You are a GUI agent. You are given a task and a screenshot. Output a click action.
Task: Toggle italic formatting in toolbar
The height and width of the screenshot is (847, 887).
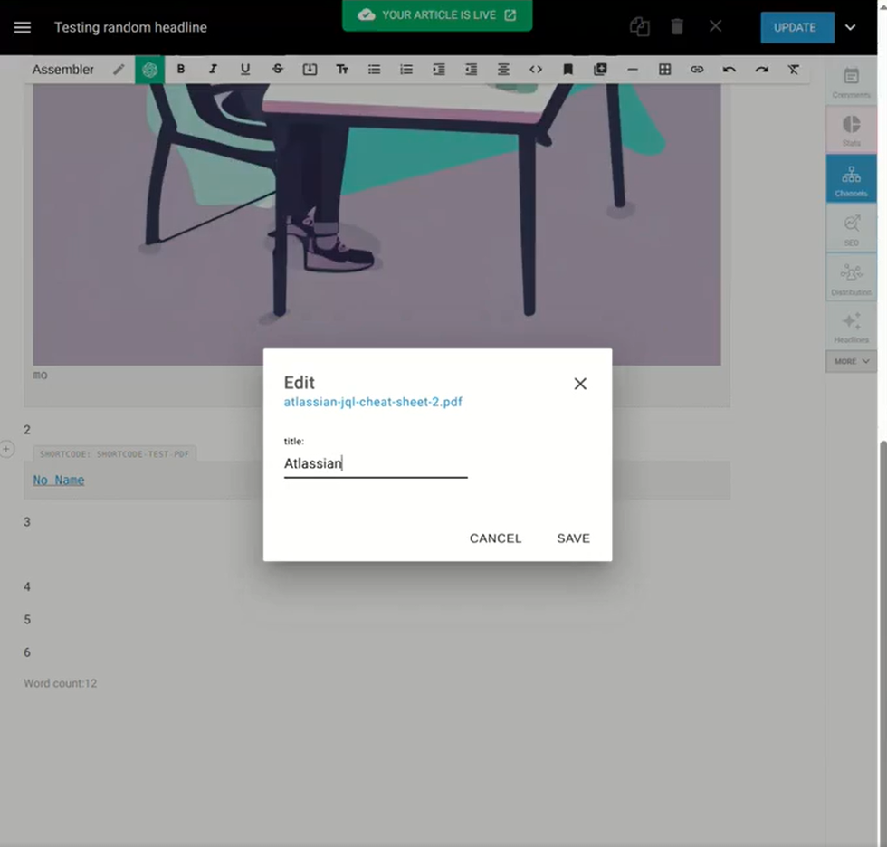click(213, 70)
